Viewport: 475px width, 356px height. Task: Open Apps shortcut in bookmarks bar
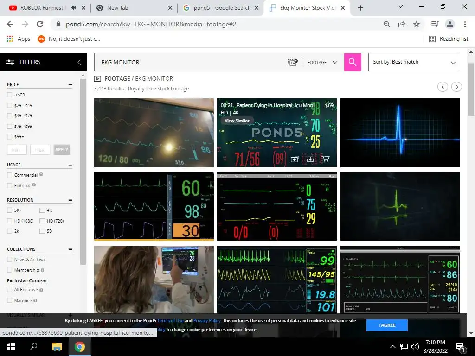point(18,39)
